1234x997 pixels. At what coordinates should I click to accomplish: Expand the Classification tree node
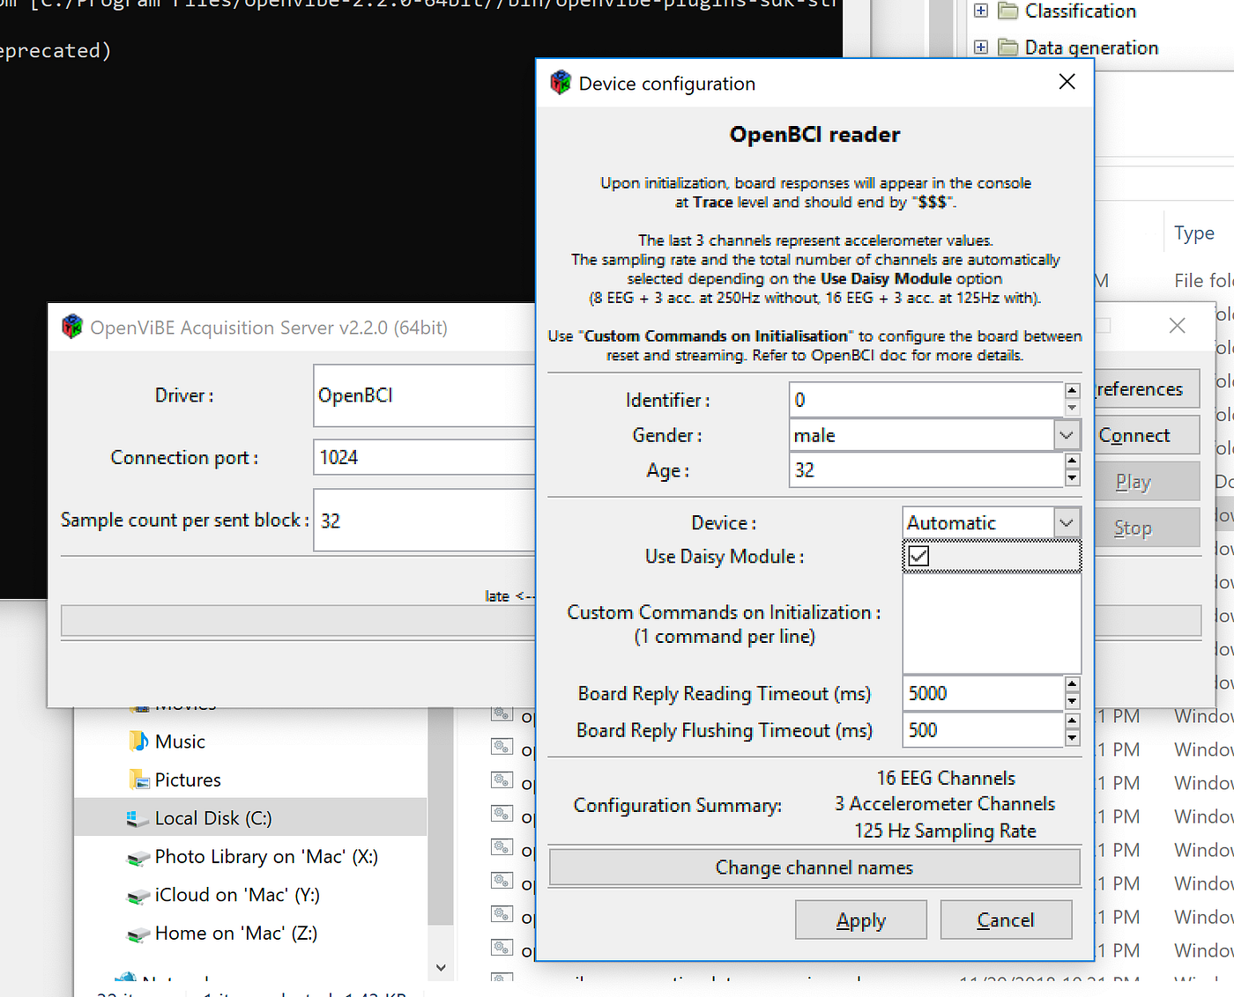pyautogui.click(x=981, y=11)
